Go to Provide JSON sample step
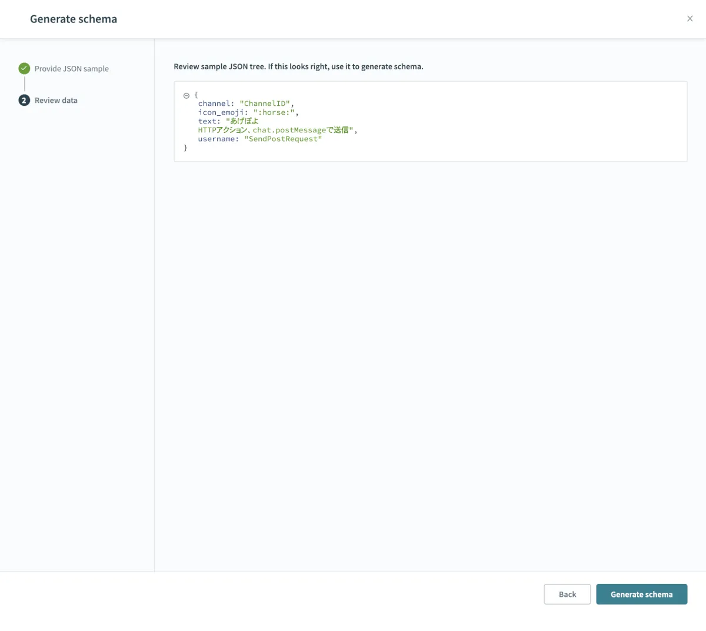The image size is (706, 631). [71, 69]
